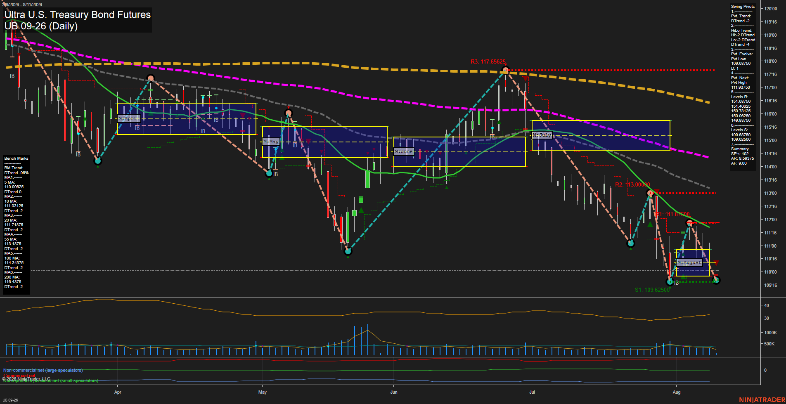The width and height of the screenshot is (786, 404).
Task: Click the 30 level on indicator axis
Action: click(x=767, y=319)
